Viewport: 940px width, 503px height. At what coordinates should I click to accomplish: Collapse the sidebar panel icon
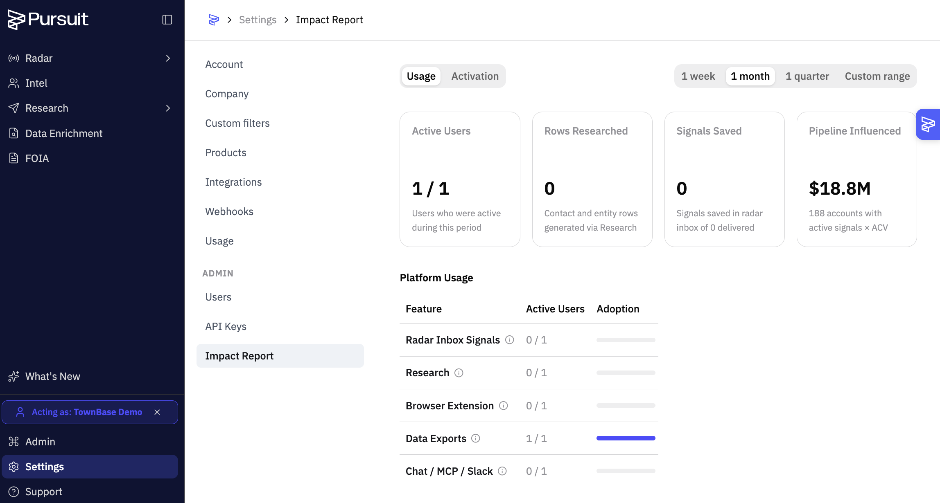167,20
